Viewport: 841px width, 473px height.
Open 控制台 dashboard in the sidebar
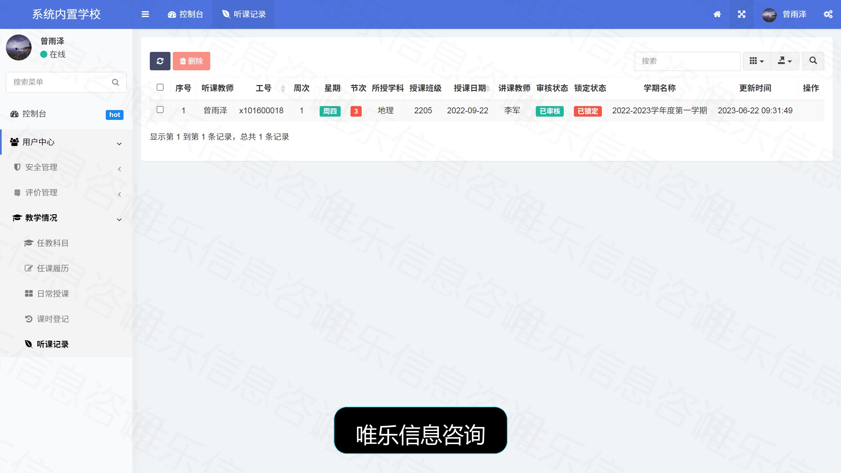[66, 114]
